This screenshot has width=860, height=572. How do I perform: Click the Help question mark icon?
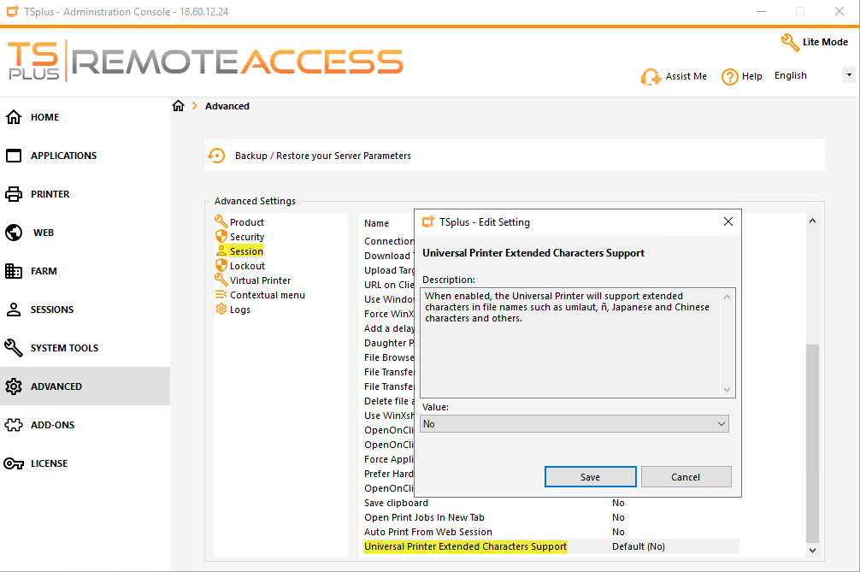pos(729,77)
